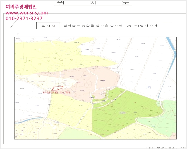Click the red 일련번호 1-가) map label
The image size is (187, 149).
[x=56, y=92]
